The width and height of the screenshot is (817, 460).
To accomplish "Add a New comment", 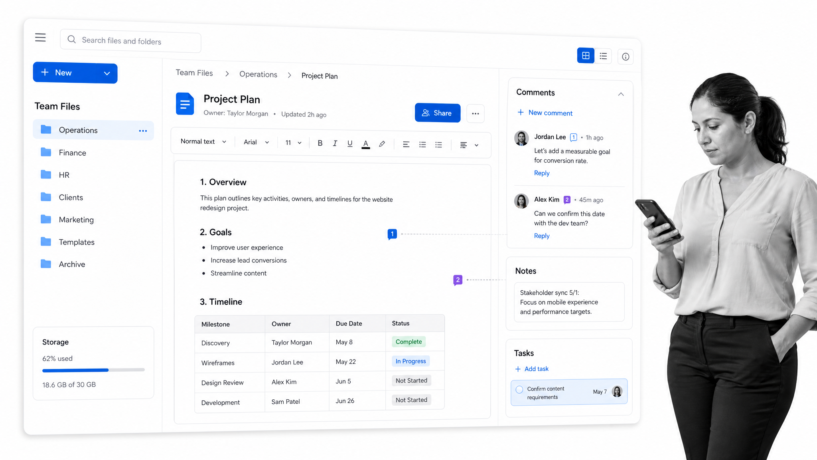I will [545, 113].
